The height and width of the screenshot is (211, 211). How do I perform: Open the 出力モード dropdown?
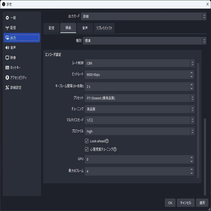[144, 16]
